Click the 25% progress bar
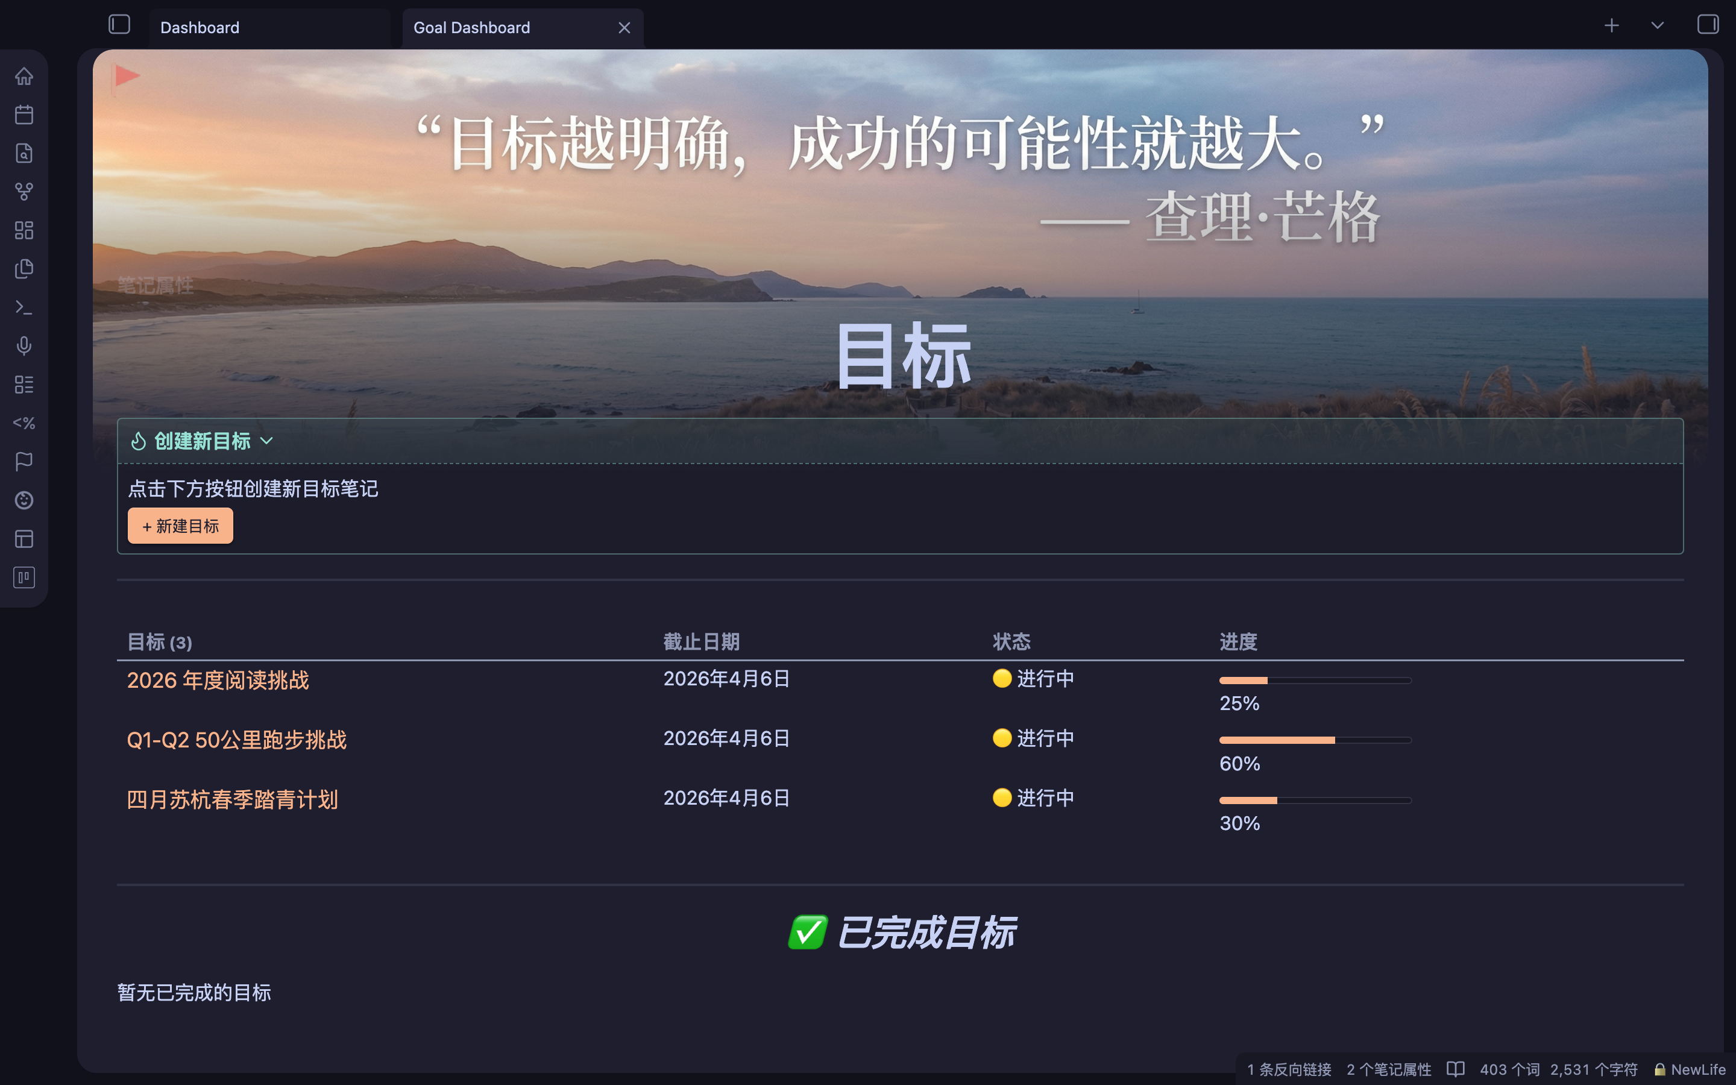This screenshot has height=1085, width=1736. coord(1315,681)
